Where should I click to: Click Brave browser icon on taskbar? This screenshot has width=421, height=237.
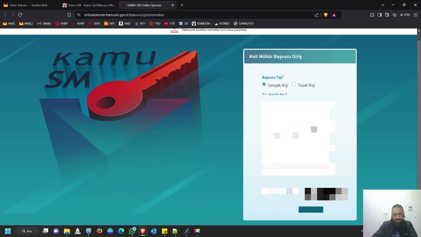[143, 231]
